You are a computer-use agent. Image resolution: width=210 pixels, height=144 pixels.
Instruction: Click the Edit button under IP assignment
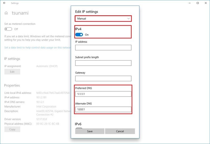coord(12,72)
